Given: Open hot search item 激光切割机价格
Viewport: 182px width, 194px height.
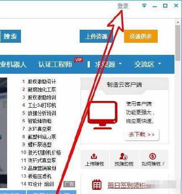Looking at the screenshot, I should (x=44, y=153).
